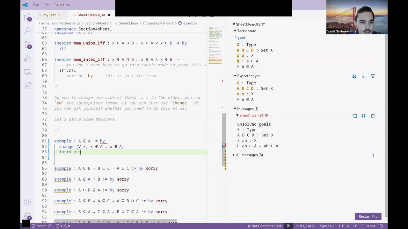
Task: Click the filter icon in Expected type
Action: 373,76
